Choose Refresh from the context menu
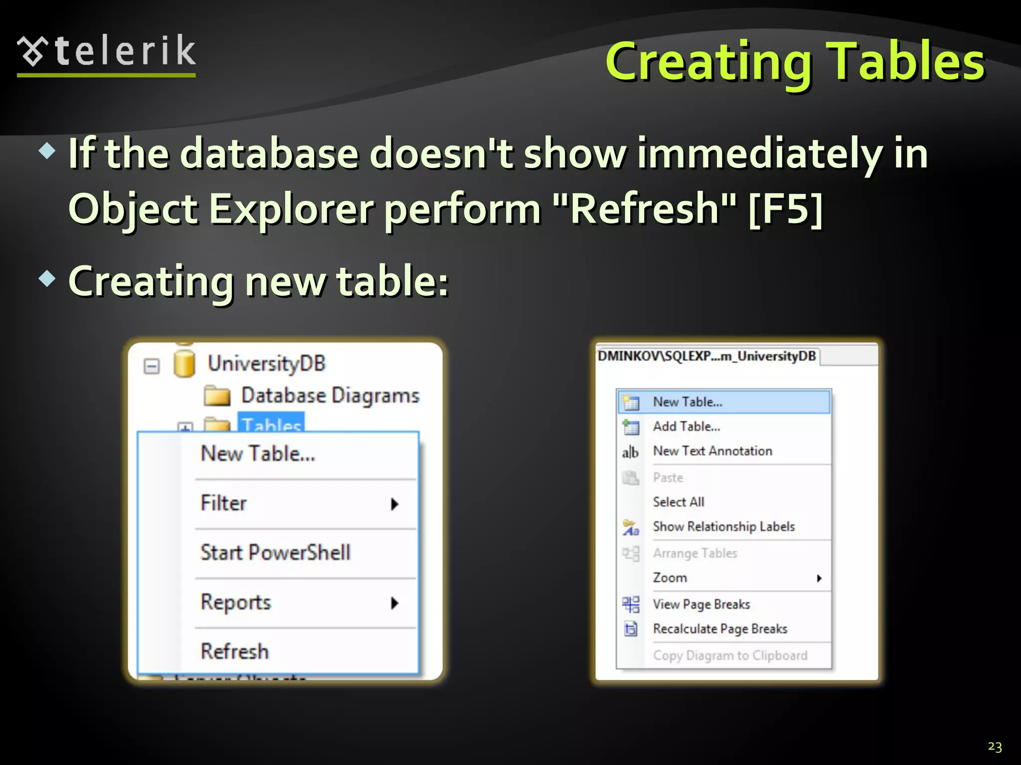Image resolution: width=1021 pixels, height=765 pixels. click(x=235, y=651)
